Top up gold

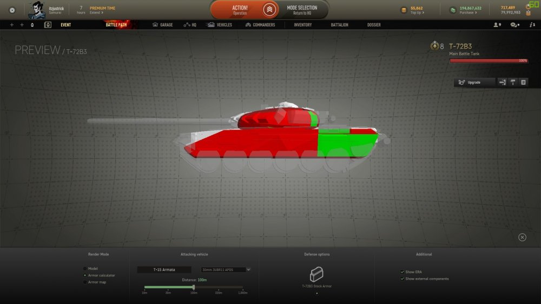point(417,13)
